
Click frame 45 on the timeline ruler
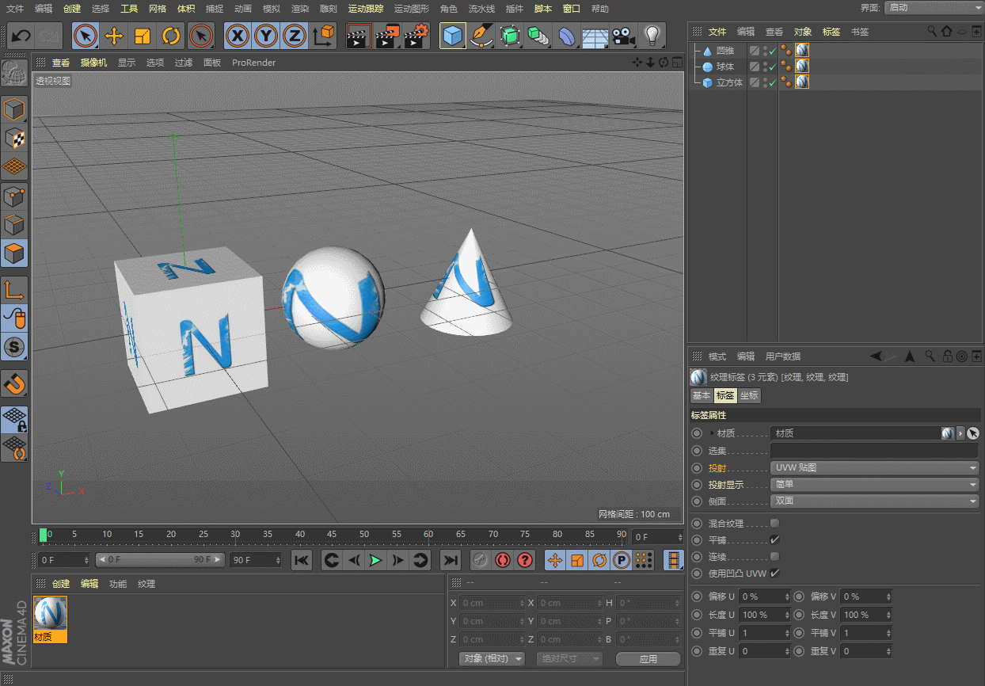click(x=331, y=535)
